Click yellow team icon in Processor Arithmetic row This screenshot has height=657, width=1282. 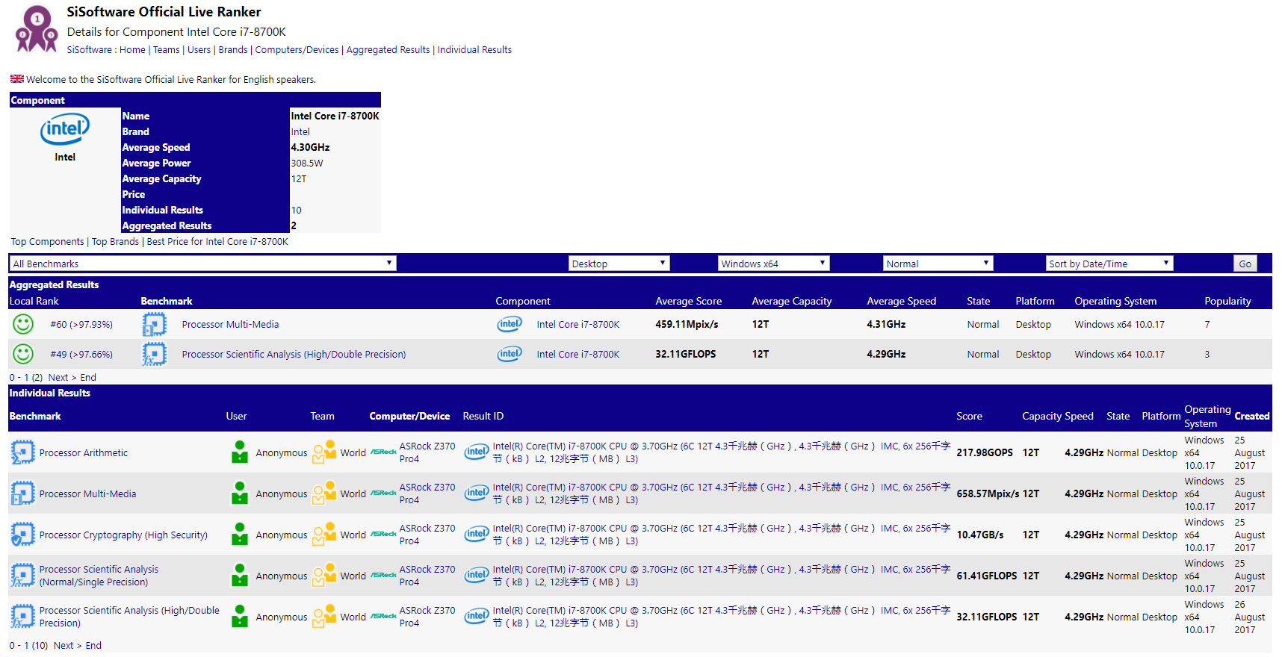[324, 452]
